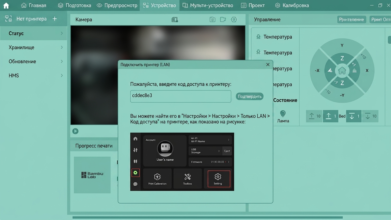Click the horizontal scrollbar at the bottom
The height and width of the screenshot is (220, 391).
click(x=208, y=217)
